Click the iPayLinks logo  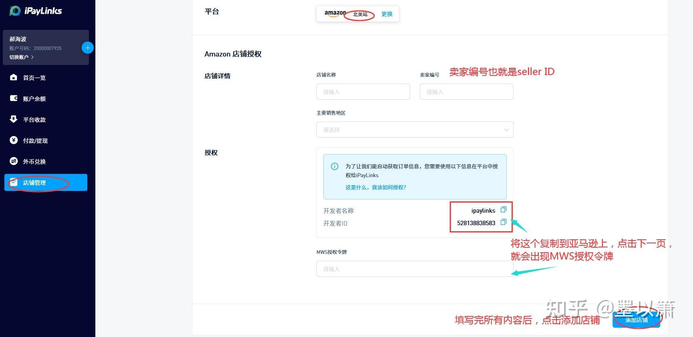(36, 11)
